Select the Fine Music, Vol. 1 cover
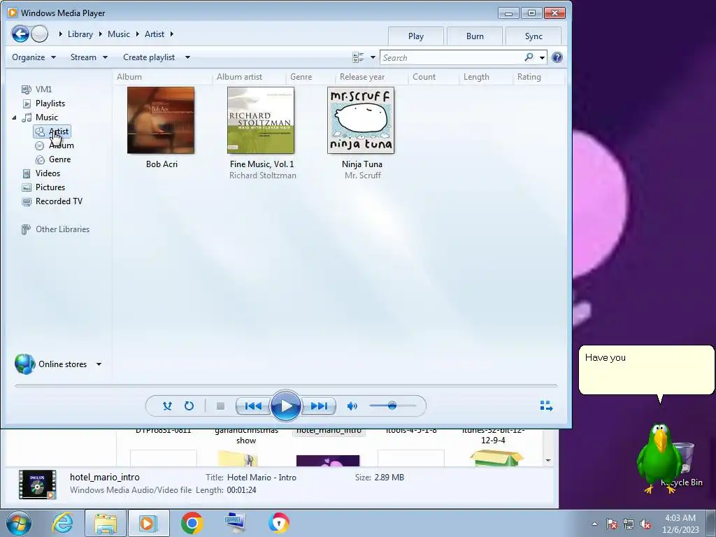Image resolution: width=716 pixels, height=537 pixels. tap(261, 120)
